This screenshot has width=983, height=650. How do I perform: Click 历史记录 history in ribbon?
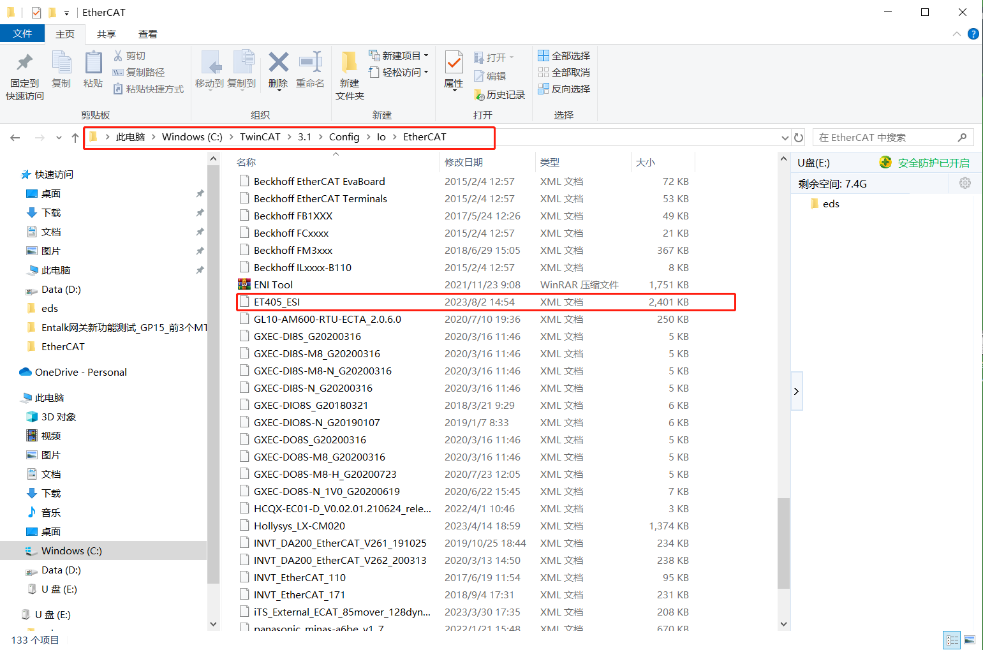499,94
